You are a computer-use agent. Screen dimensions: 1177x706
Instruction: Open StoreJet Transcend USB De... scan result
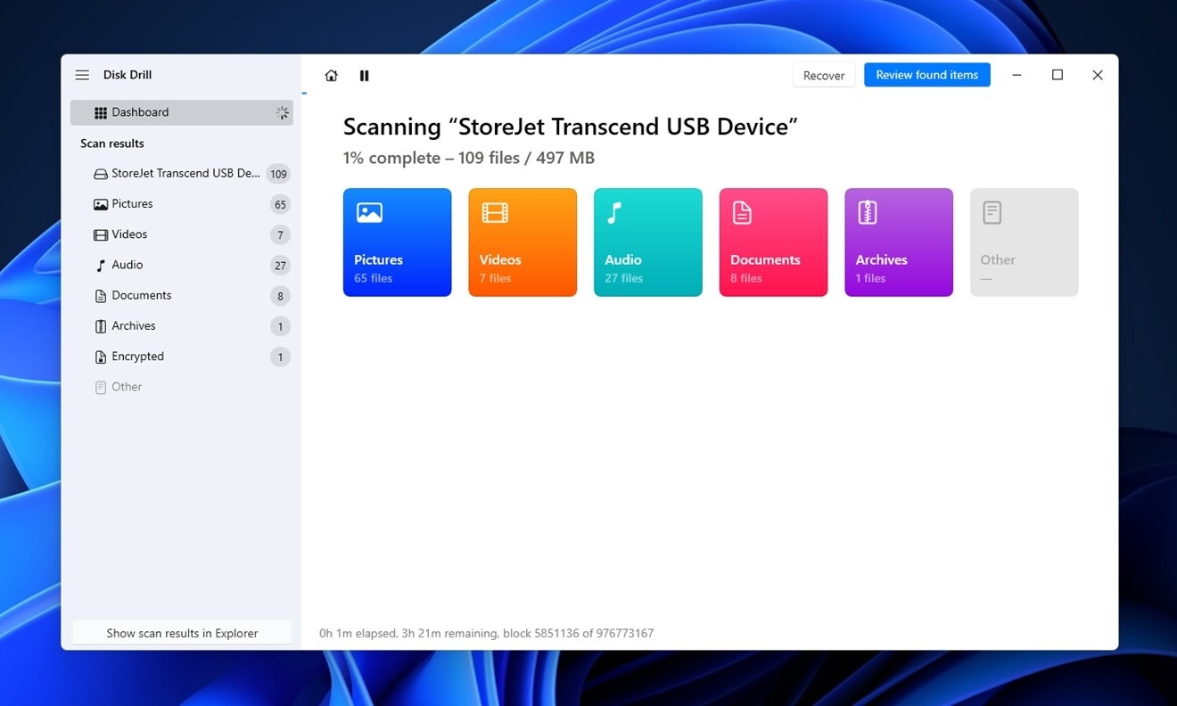[182, 174]
